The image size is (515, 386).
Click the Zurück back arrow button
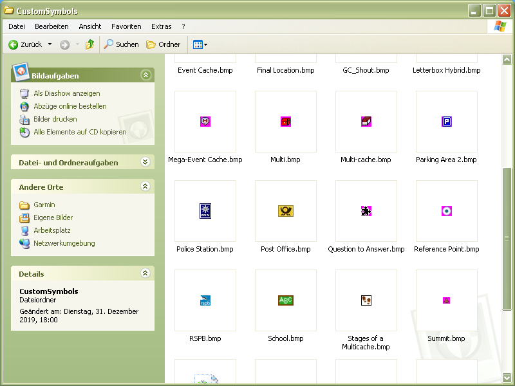pyautogui.click(x=25, y=44)
